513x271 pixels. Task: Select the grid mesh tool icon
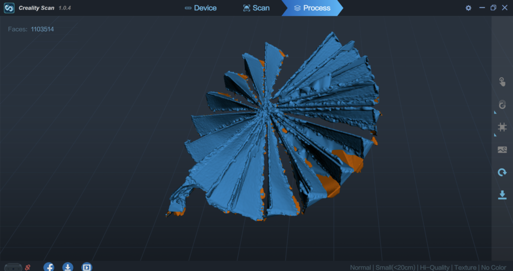pos(502,127)
